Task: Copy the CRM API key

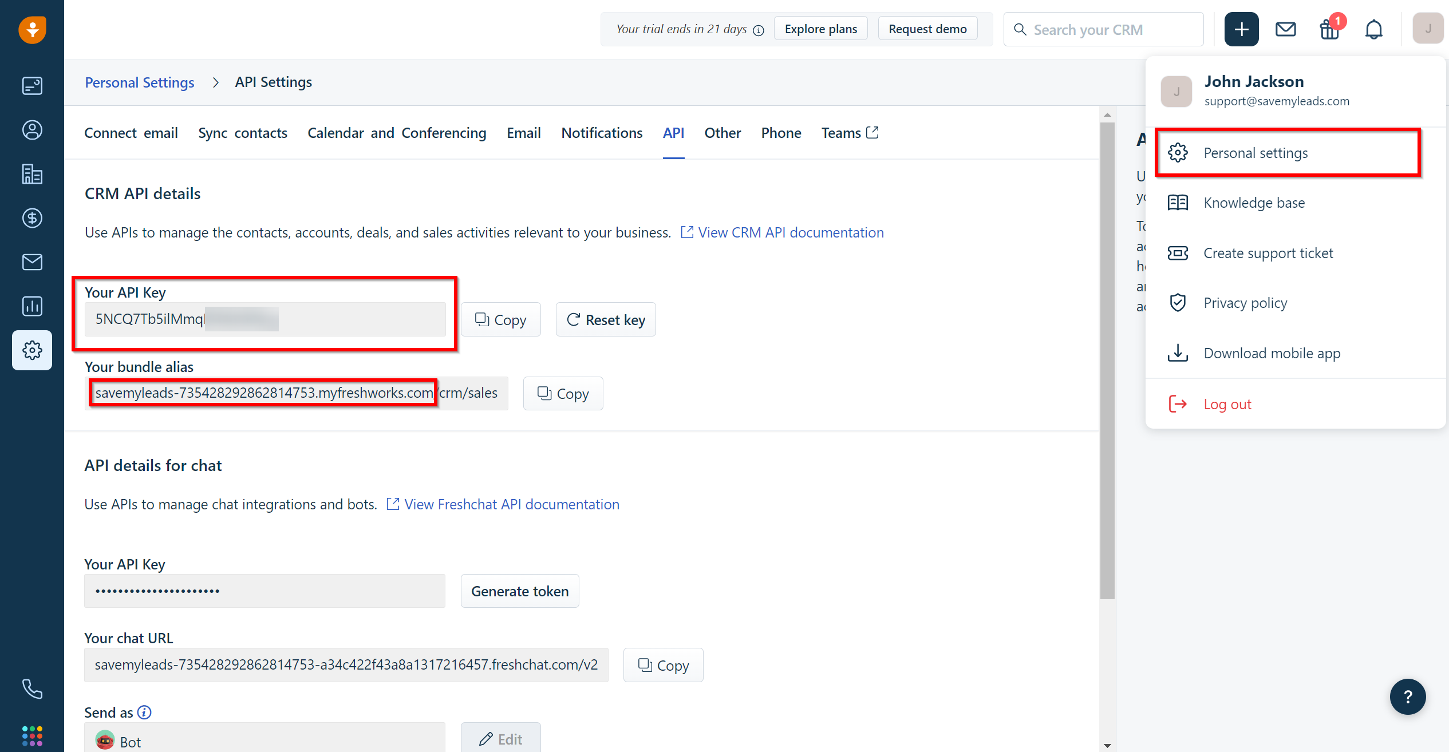Action: pos(501,319)
